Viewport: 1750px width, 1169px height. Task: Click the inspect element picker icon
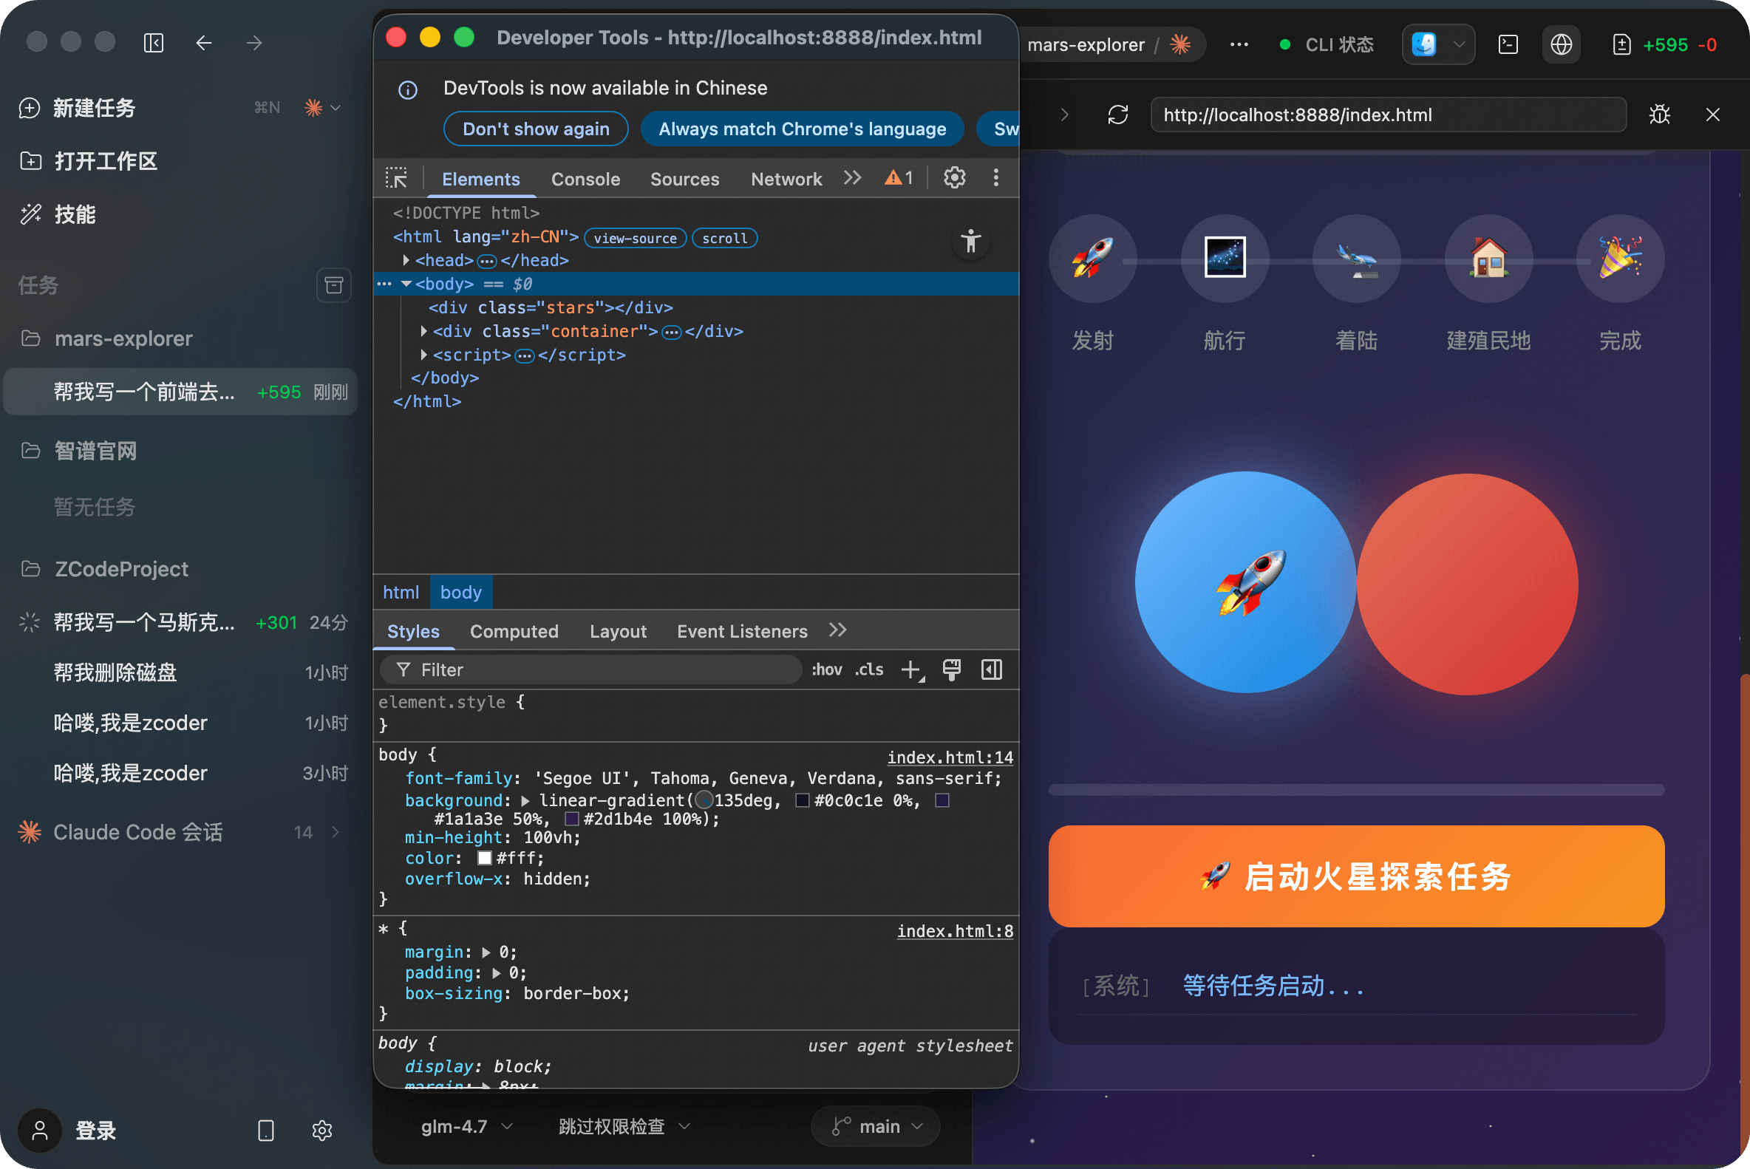(396, 178)
